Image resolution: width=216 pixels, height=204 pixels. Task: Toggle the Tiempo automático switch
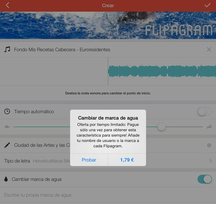(204, 112)
